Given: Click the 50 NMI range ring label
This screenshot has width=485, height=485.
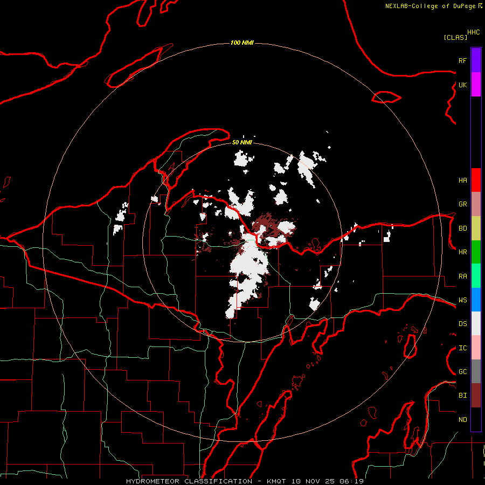Looking at the screenshot, I should [x=242, y=142].
